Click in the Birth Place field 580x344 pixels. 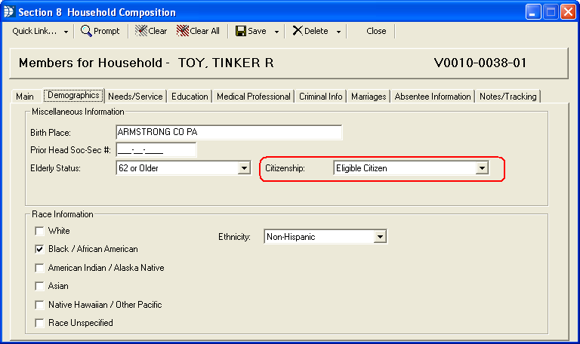pyautogui.click(x=229, y=132)
